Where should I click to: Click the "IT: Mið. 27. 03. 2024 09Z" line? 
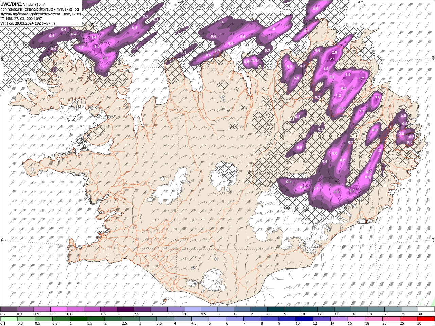(x=22, y=19)
